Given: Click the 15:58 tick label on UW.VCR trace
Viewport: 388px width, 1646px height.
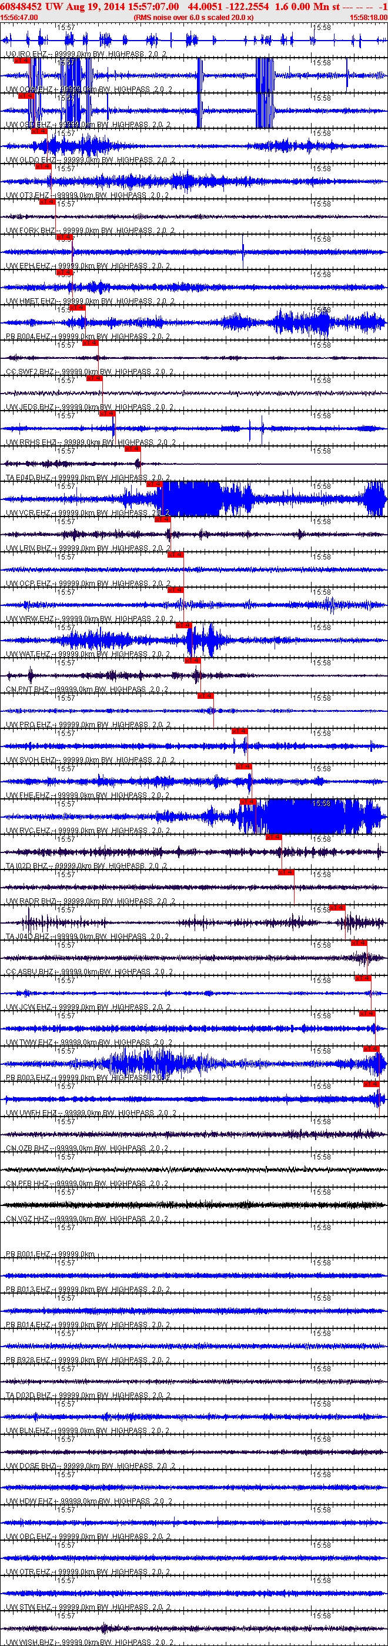Looking at the screenshot, I should pos(322,487).
